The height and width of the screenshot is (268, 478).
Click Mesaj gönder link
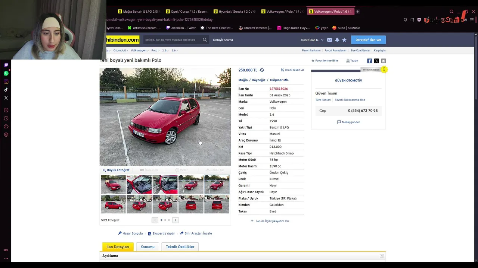point(348,122)
